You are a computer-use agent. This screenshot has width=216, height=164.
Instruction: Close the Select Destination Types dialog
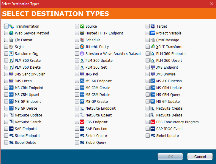pos(211,4)
